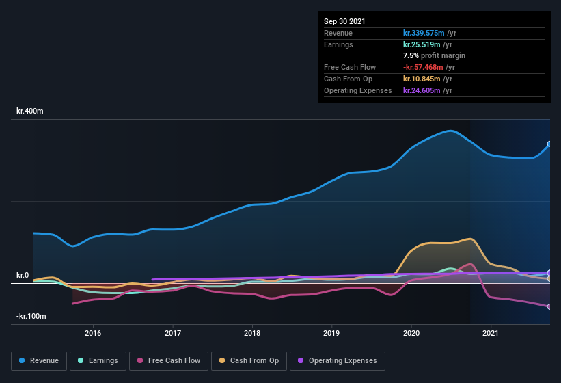Click the kr.10.845m cash from op value
Image resolution: width=561 pixels, height=383 pixels.
pos(422,79)
